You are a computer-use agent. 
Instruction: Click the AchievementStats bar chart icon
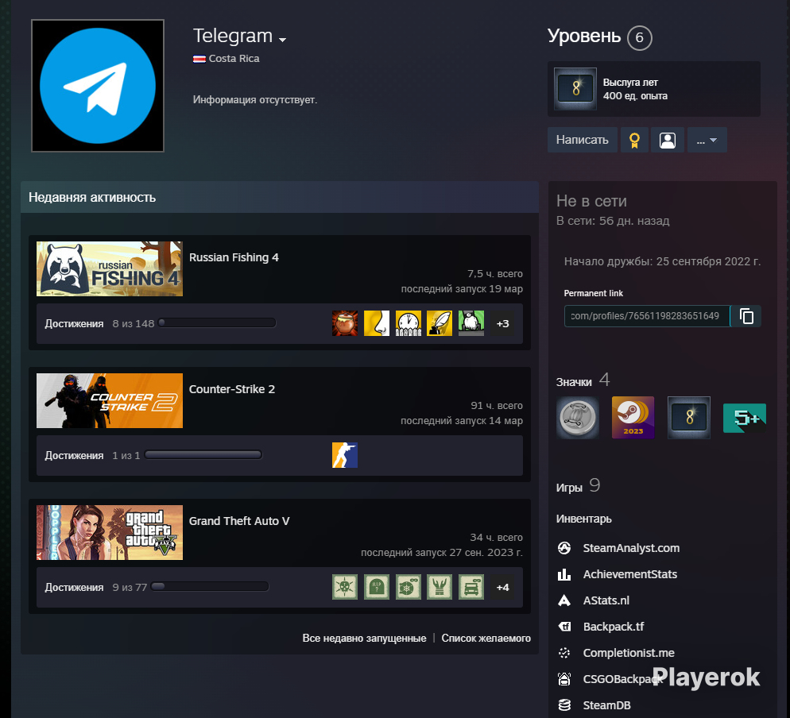click(x=564, y=574)
